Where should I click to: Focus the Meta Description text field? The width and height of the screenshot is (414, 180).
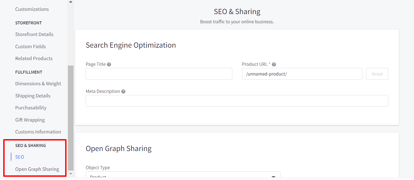click(237, 101)
